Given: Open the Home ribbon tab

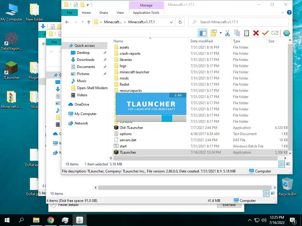Looking at the screenshot, I should [86, 13].
